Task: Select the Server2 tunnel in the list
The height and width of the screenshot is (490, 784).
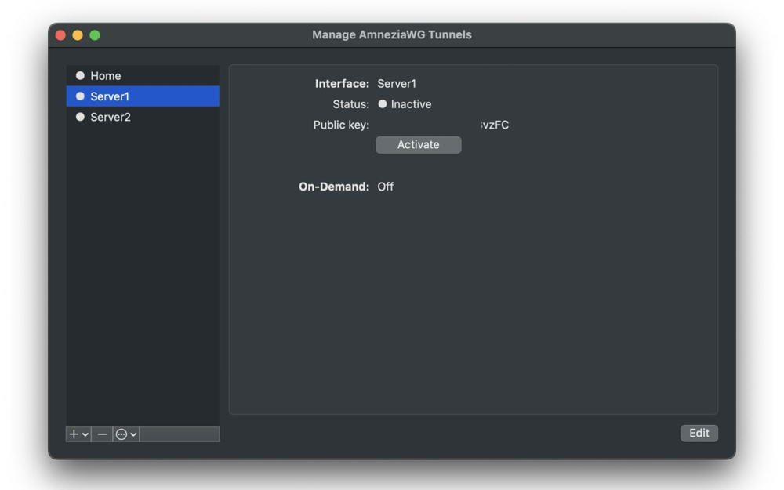Action: [143, 117]
